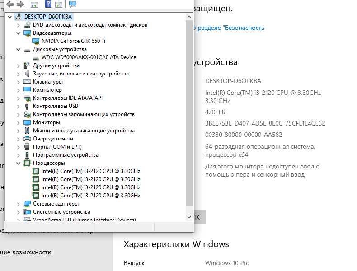Click the Компьютер monitor icon

point(27,90)
